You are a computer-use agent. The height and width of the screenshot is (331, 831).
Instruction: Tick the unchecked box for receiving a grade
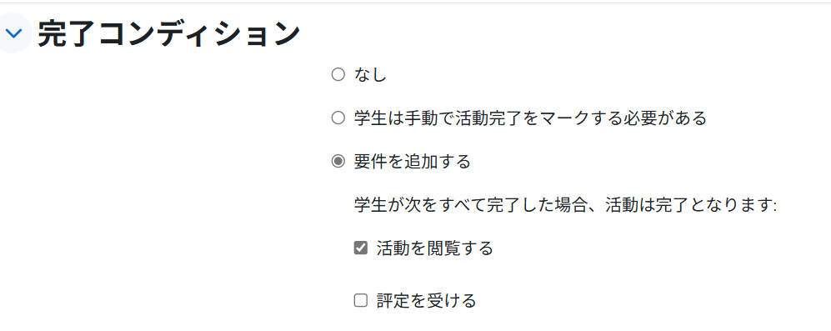(x=360, y=301)
